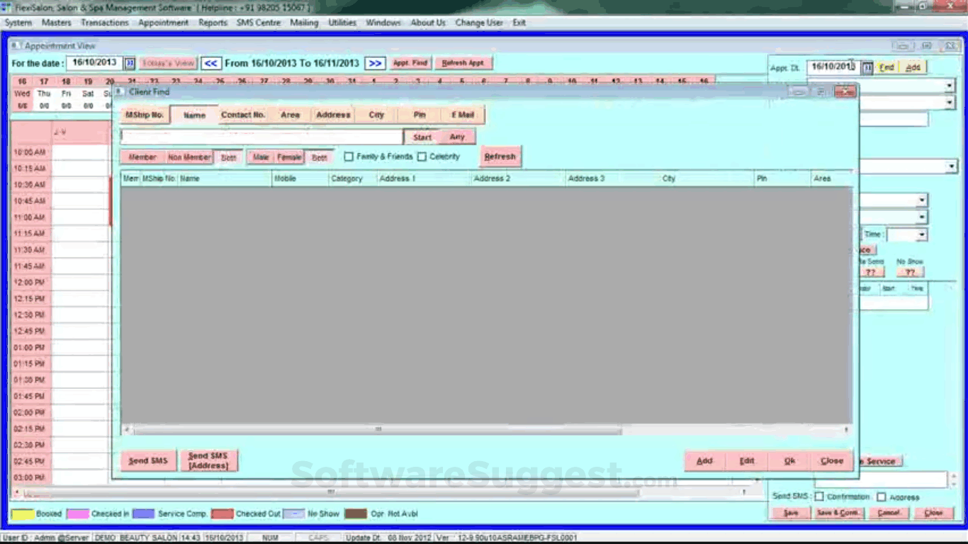968x544 pixels.
Task: Click the Ok button in Client Find
Action: point(789,460)
